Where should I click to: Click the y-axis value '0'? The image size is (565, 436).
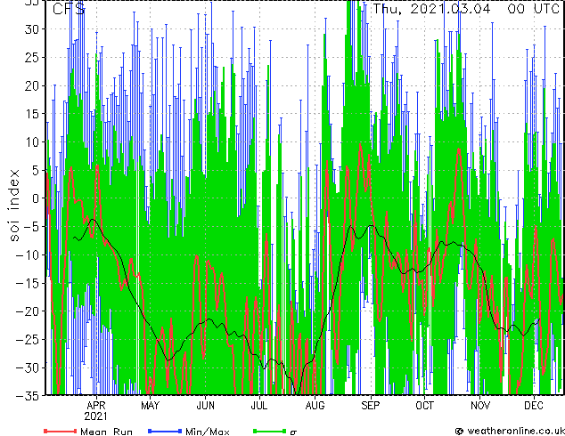pos(37,198)
